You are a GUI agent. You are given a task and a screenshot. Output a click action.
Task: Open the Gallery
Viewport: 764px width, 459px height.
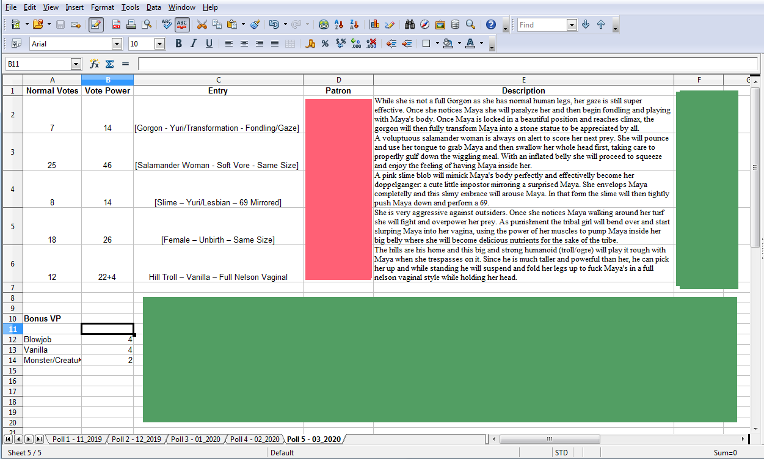(x=440, y=25)
